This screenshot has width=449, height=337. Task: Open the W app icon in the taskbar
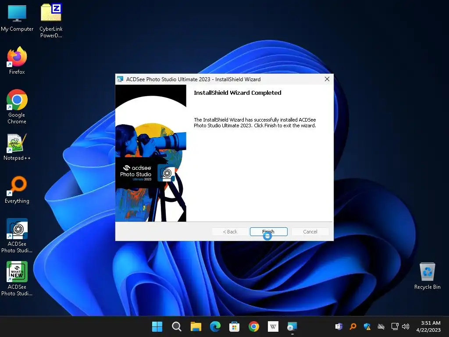273,326
